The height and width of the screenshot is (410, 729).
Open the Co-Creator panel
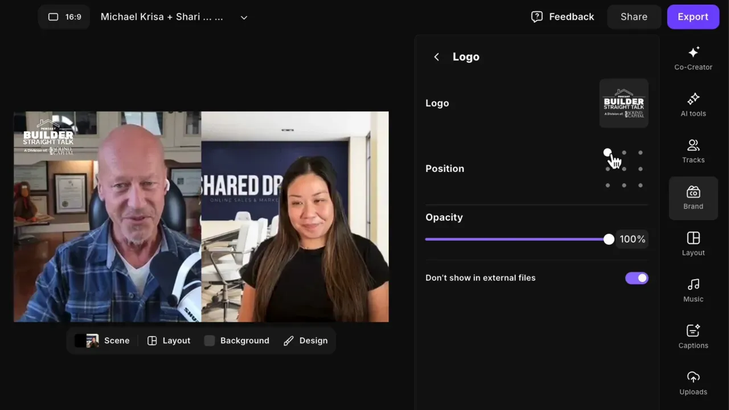(x=693, y=58)
